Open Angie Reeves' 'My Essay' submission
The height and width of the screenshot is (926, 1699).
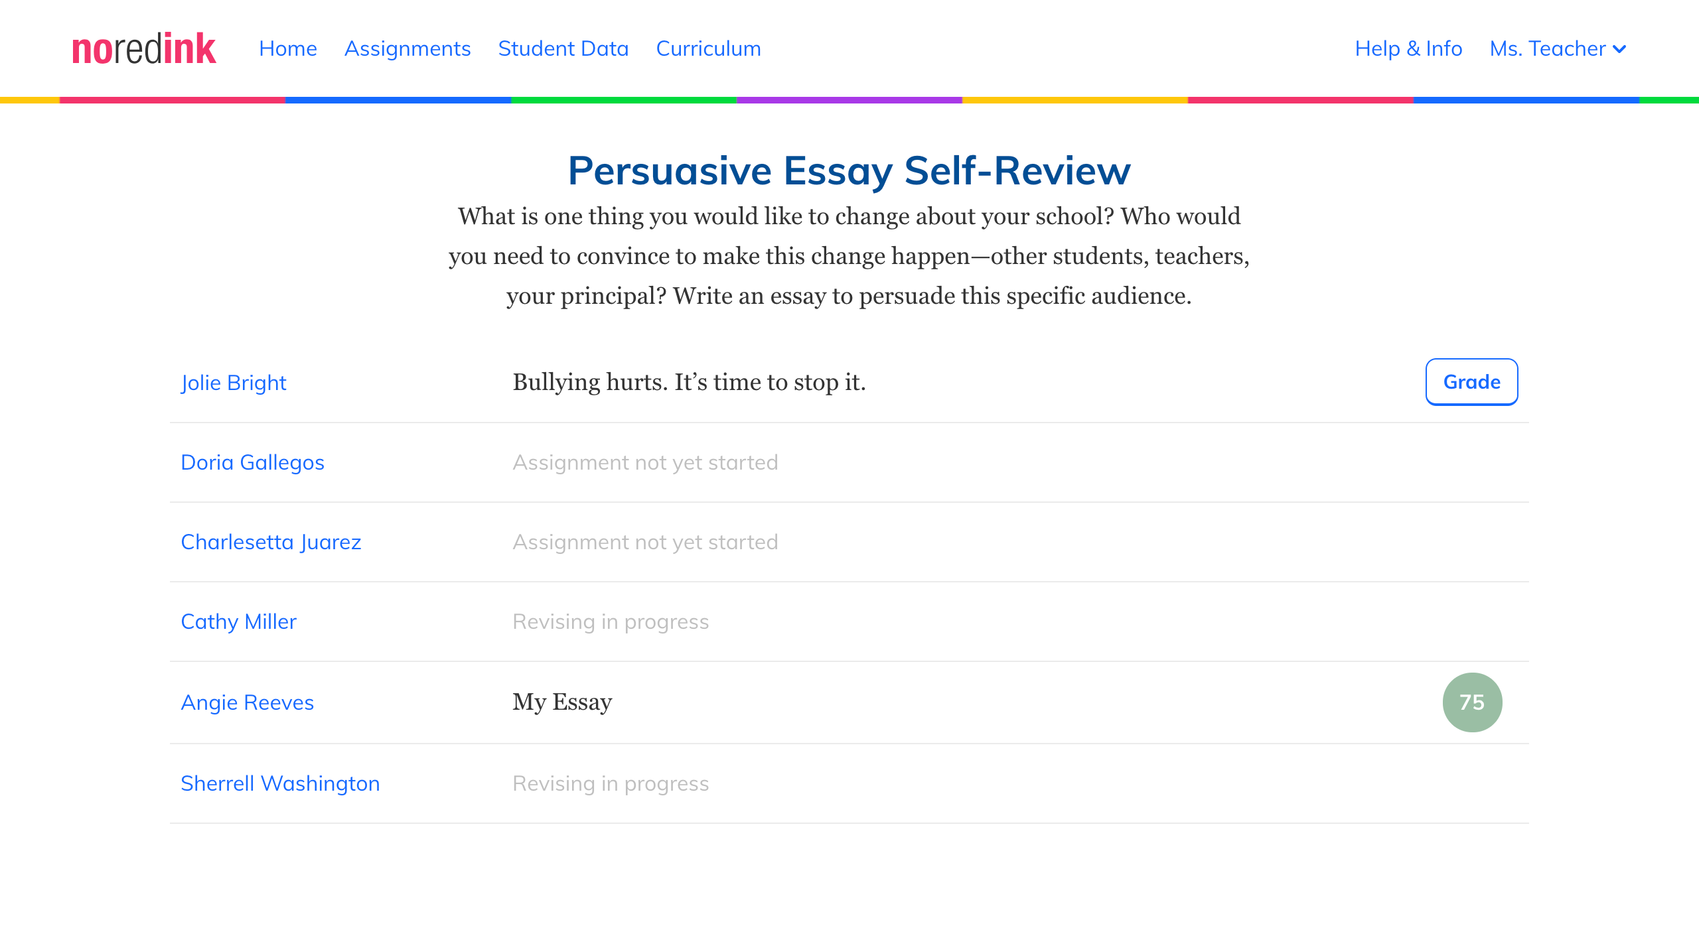coord(562,702)
